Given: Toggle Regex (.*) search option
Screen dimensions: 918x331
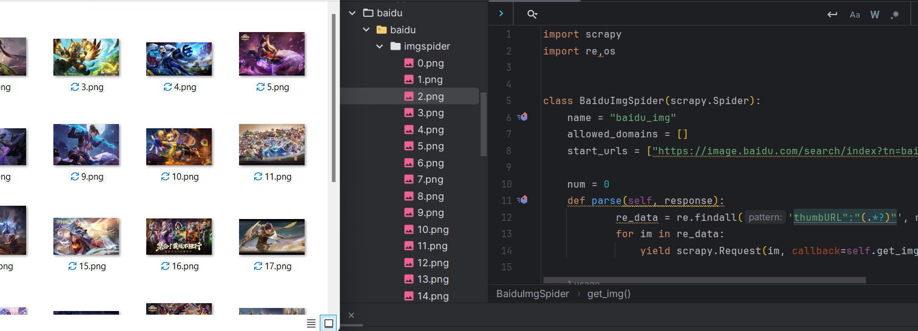Looking at the screenshot, I should click(895, 15).
